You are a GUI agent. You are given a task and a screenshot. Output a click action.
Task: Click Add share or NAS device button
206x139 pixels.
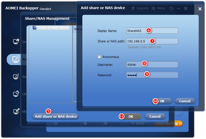click(55, 117)
